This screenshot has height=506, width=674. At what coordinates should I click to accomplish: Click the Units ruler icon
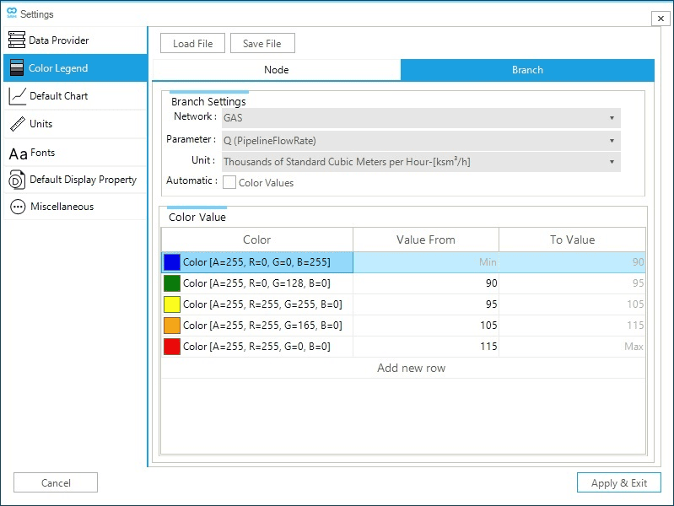pyautogui.click(x=17, y=124)
